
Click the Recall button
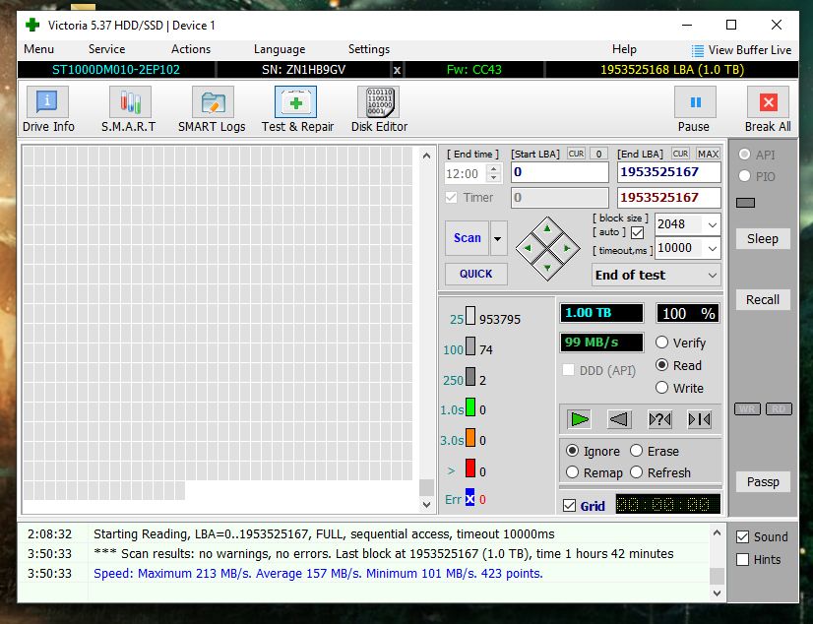[763, 299]
